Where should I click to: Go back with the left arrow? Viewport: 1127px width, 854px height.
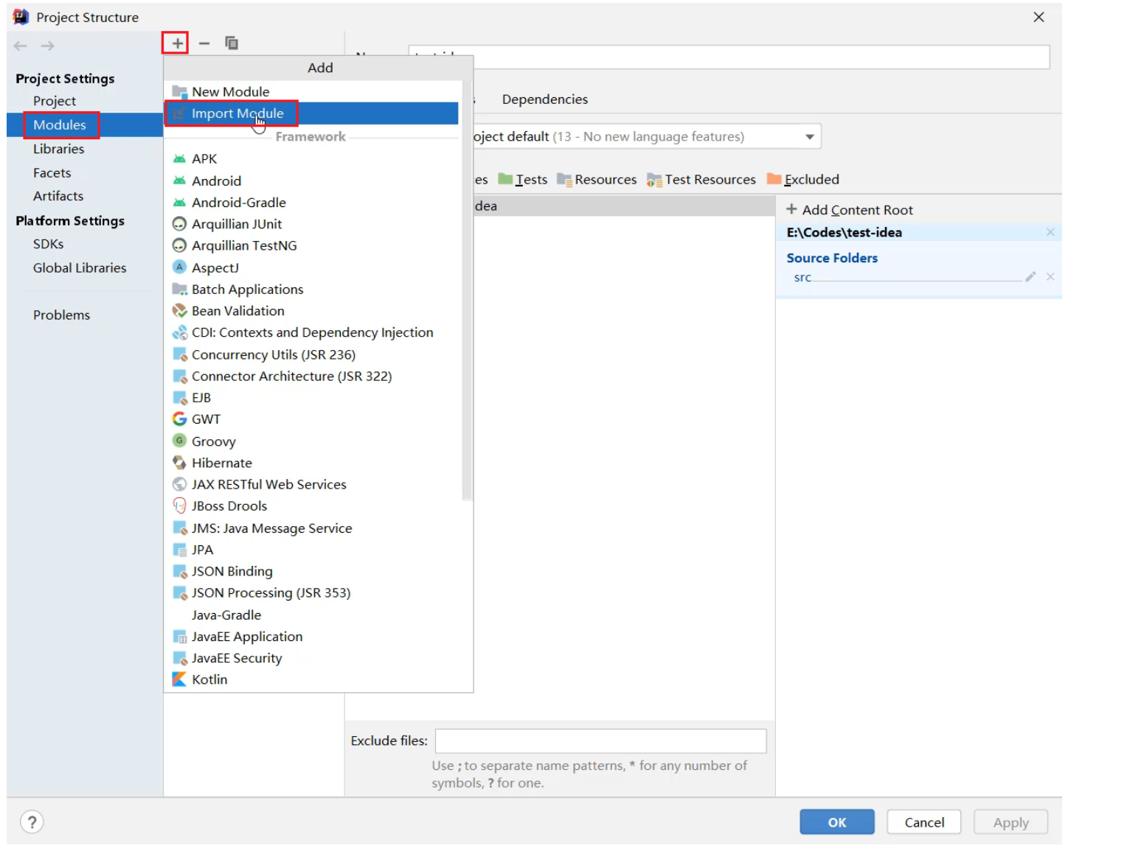click(x=21, y=46)
